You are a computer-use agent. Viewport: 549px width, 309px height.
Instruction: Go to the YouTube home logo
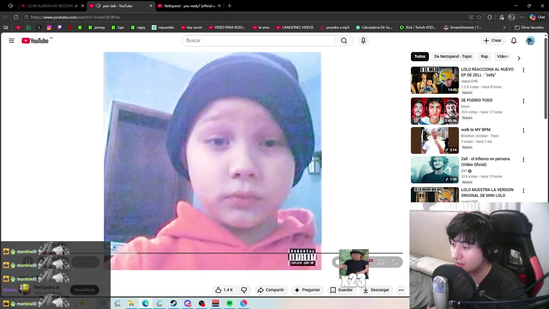pos(35,40)
